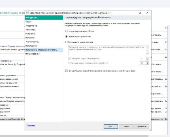Click the OK button
The image size is (170, 137).
tap(111, 126)
